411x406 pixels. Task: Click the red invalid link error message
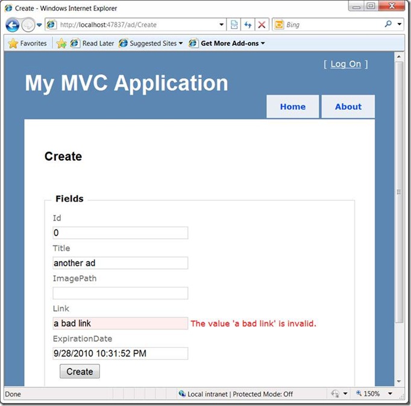pyautogui.click(x=253, y=323)
